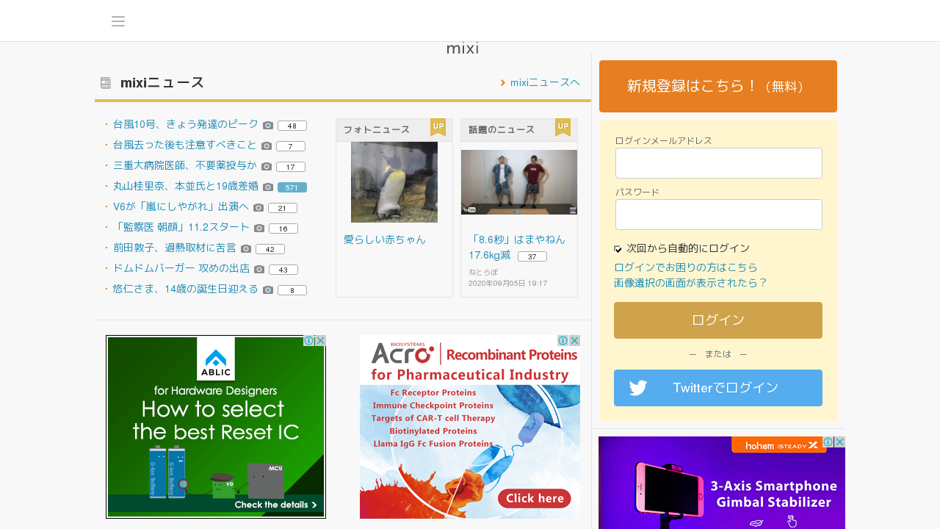Click camera icon next to 監察医 朝顔 headline

tap(259, 228)
